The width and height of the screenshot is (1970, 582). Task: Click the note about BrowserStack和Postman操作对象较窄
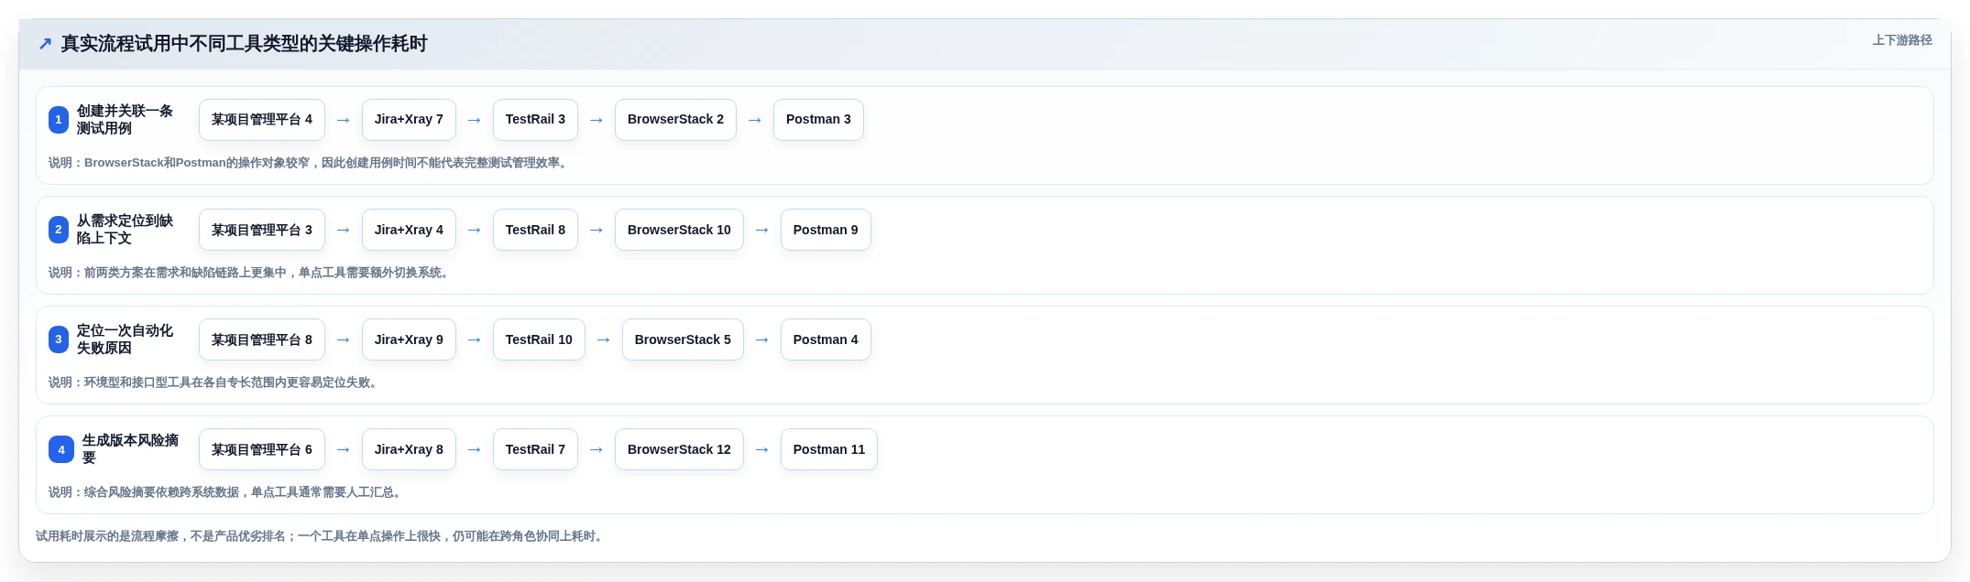click(310, 163)
